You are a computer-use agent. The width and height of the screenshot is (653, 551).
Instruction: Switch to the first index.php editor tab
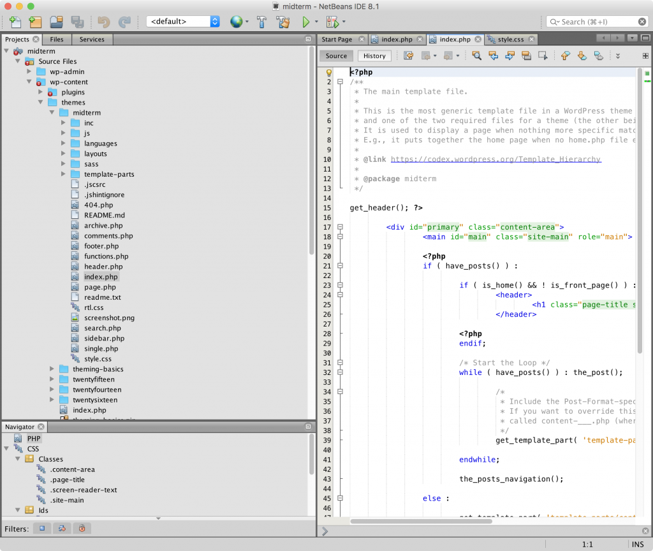pos(397,39)
